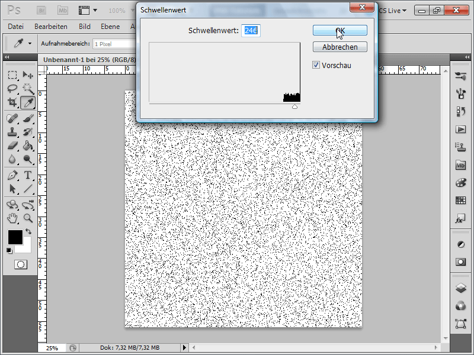
Task: Uncheck the Vorschau checkbox
Action: point(316,65)
